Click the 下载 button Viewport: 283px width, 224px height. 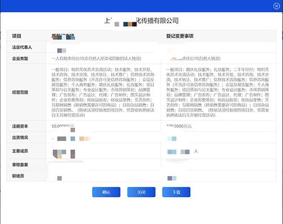(x=177, y=192)
